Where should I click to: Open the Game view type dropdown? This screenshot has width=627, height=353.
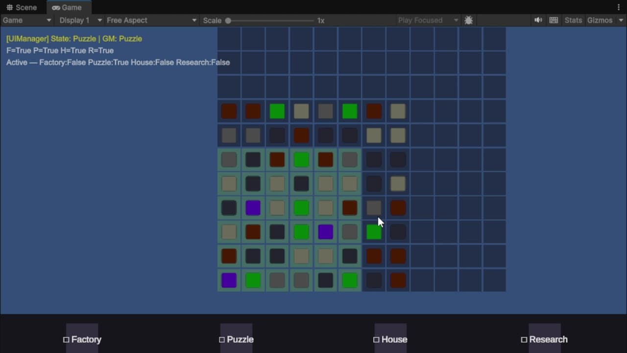(x=27, y=20)
